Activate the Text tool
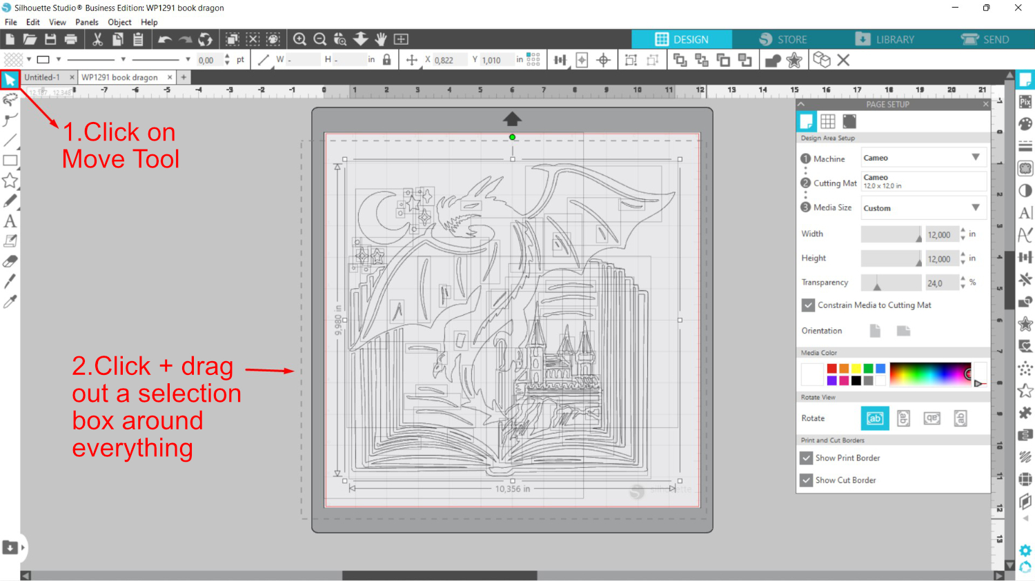The width and height of the screenshot is (1035, 581). [10, 221]
